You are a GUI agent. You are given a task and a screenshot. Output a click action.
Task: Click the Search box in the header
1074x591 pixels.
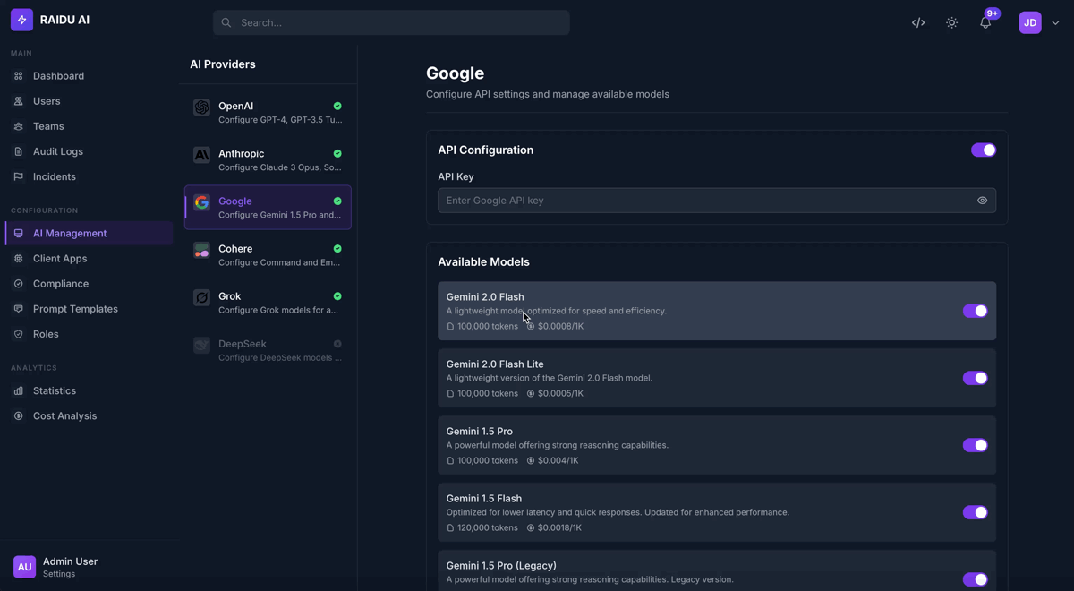pyautogui.click(x=391, y=22)
